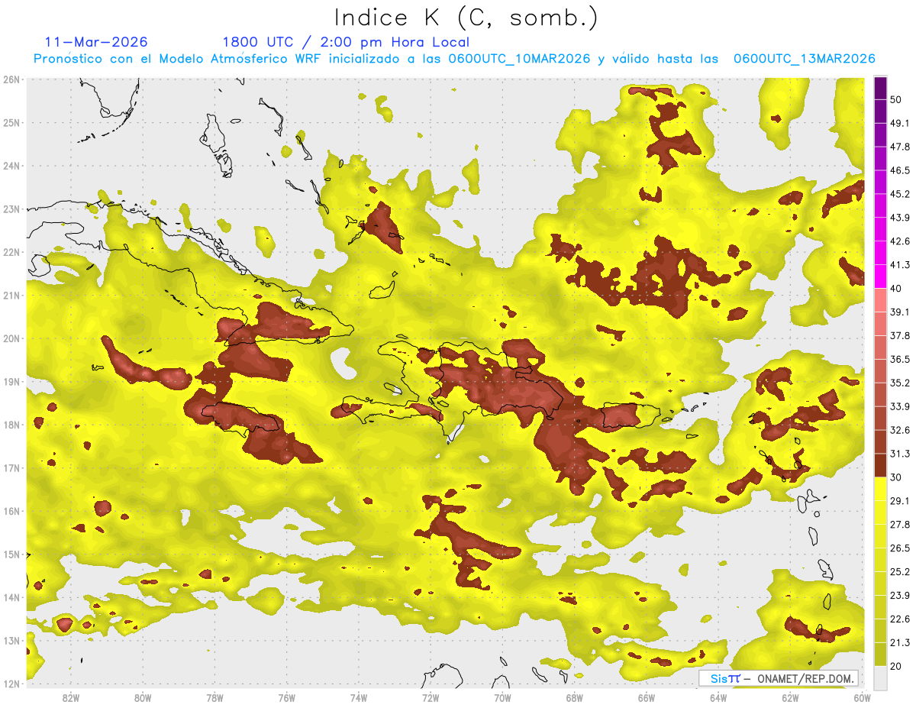This screenshot has width=916, height=708.
Task: Click the colorbar value 35.2
Action: 899,383
